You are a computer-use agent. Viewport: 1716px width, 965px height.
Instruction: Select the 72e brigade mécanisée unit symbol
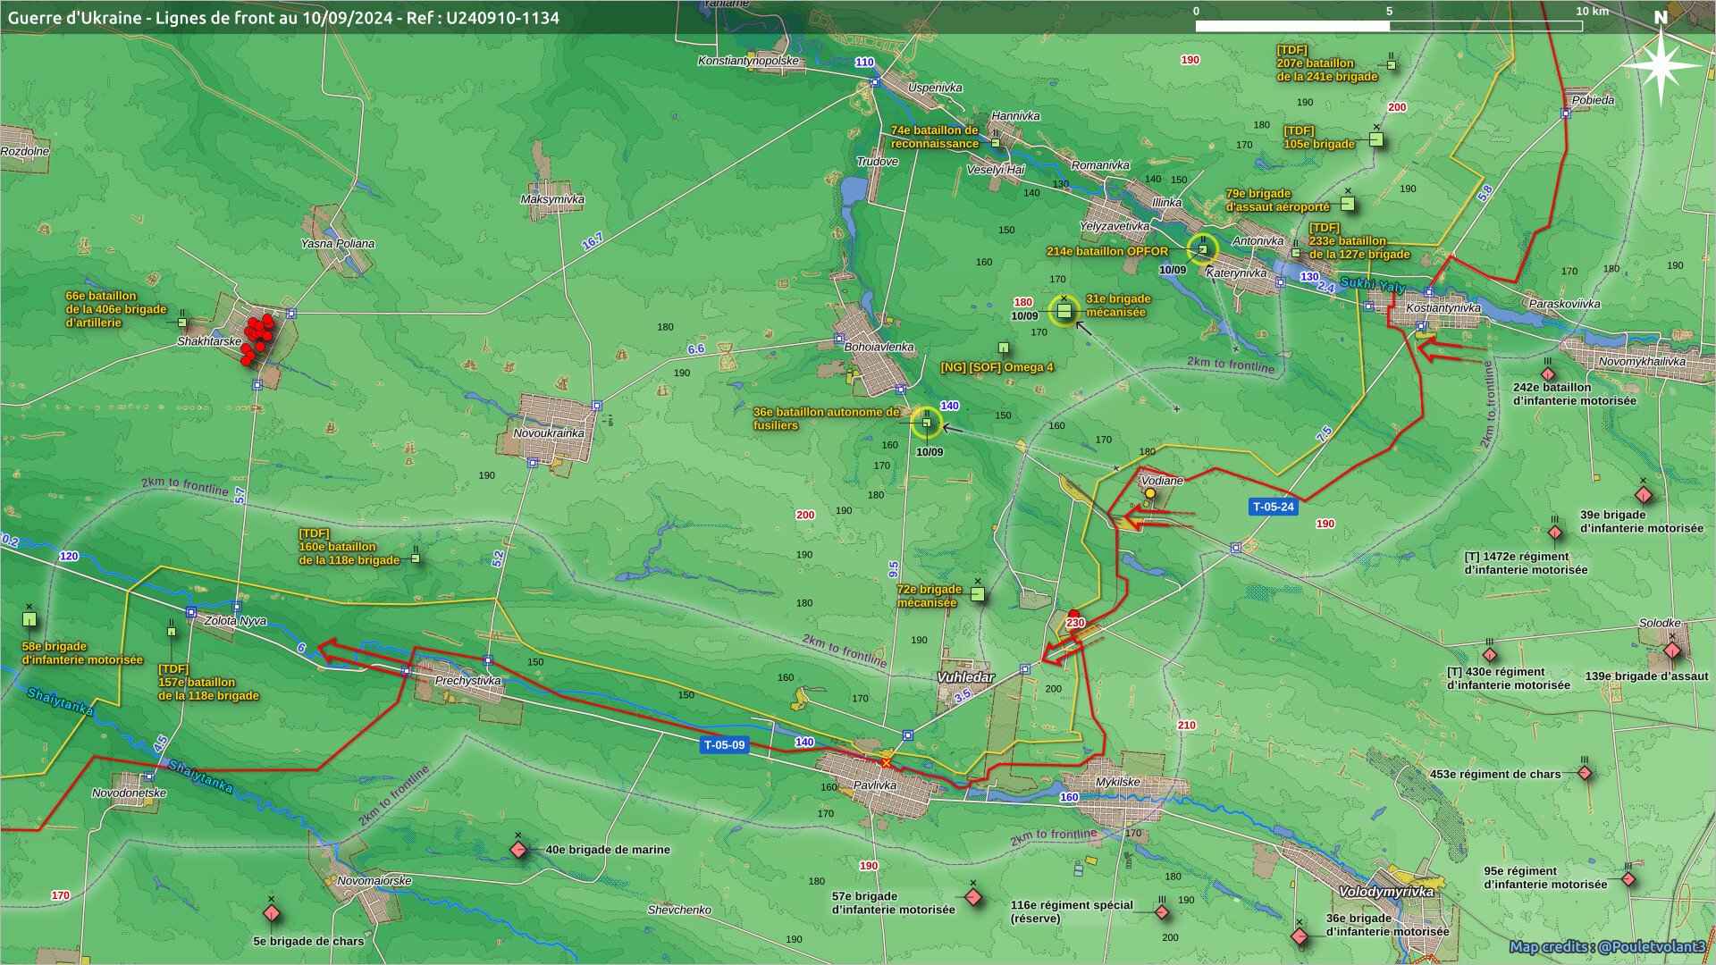coord(977,593)
